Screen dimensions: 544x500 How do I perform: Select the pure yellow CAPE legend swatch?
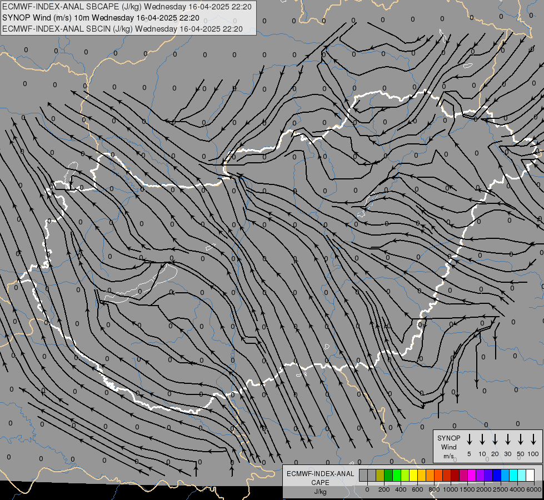point(413,476)
